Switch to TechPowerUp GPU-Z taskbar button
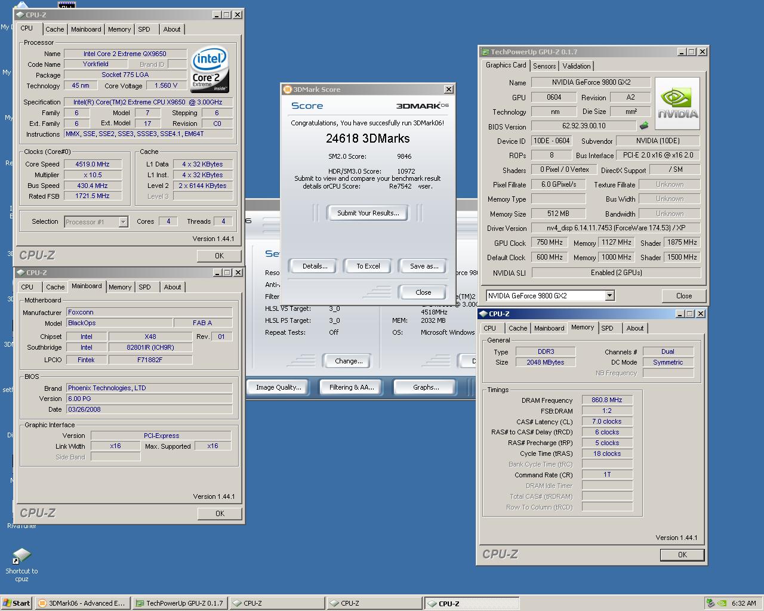 pyautogui.click(x=180, y=603)
